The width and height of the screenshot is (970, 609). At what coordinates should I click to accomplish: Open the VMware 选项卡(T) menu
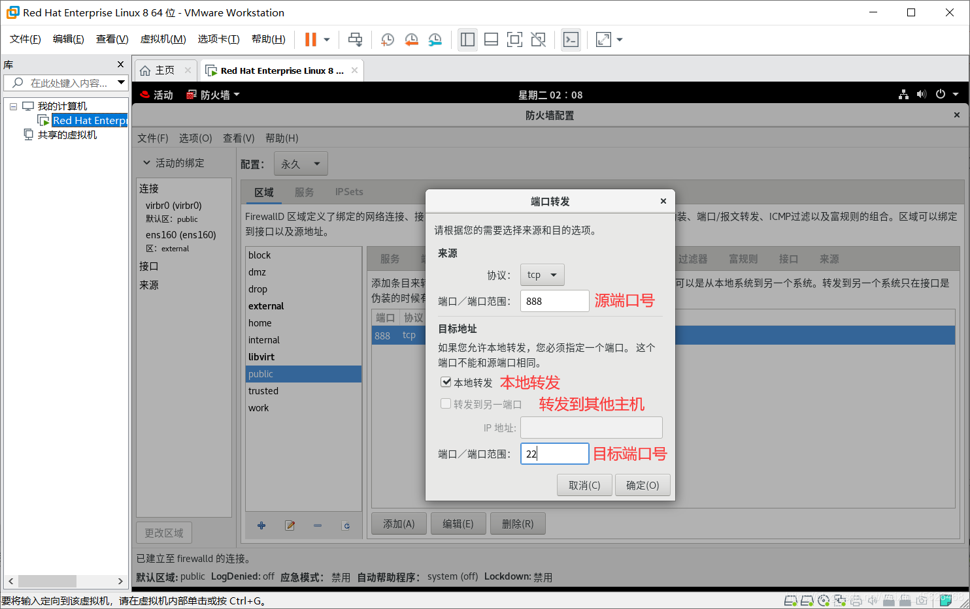[x=218, y=39]
